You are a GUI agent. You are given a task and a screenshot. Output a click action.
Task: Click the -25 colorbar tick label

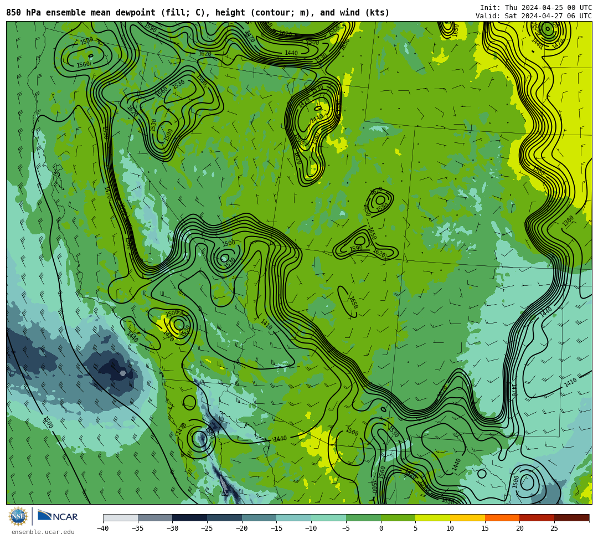tap(207, 528)
